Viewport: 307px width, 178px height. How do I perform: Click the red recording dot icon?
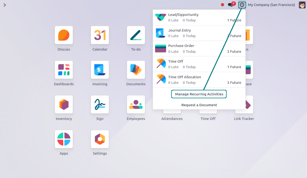[x=223, y=5]
